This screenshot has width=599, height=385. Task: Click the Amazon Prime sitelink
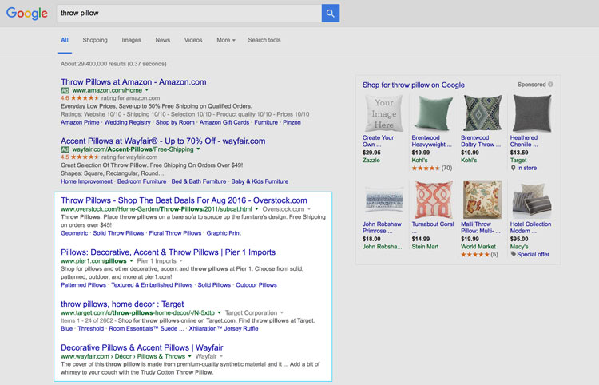pyautogui.click(x=80, y=122)
